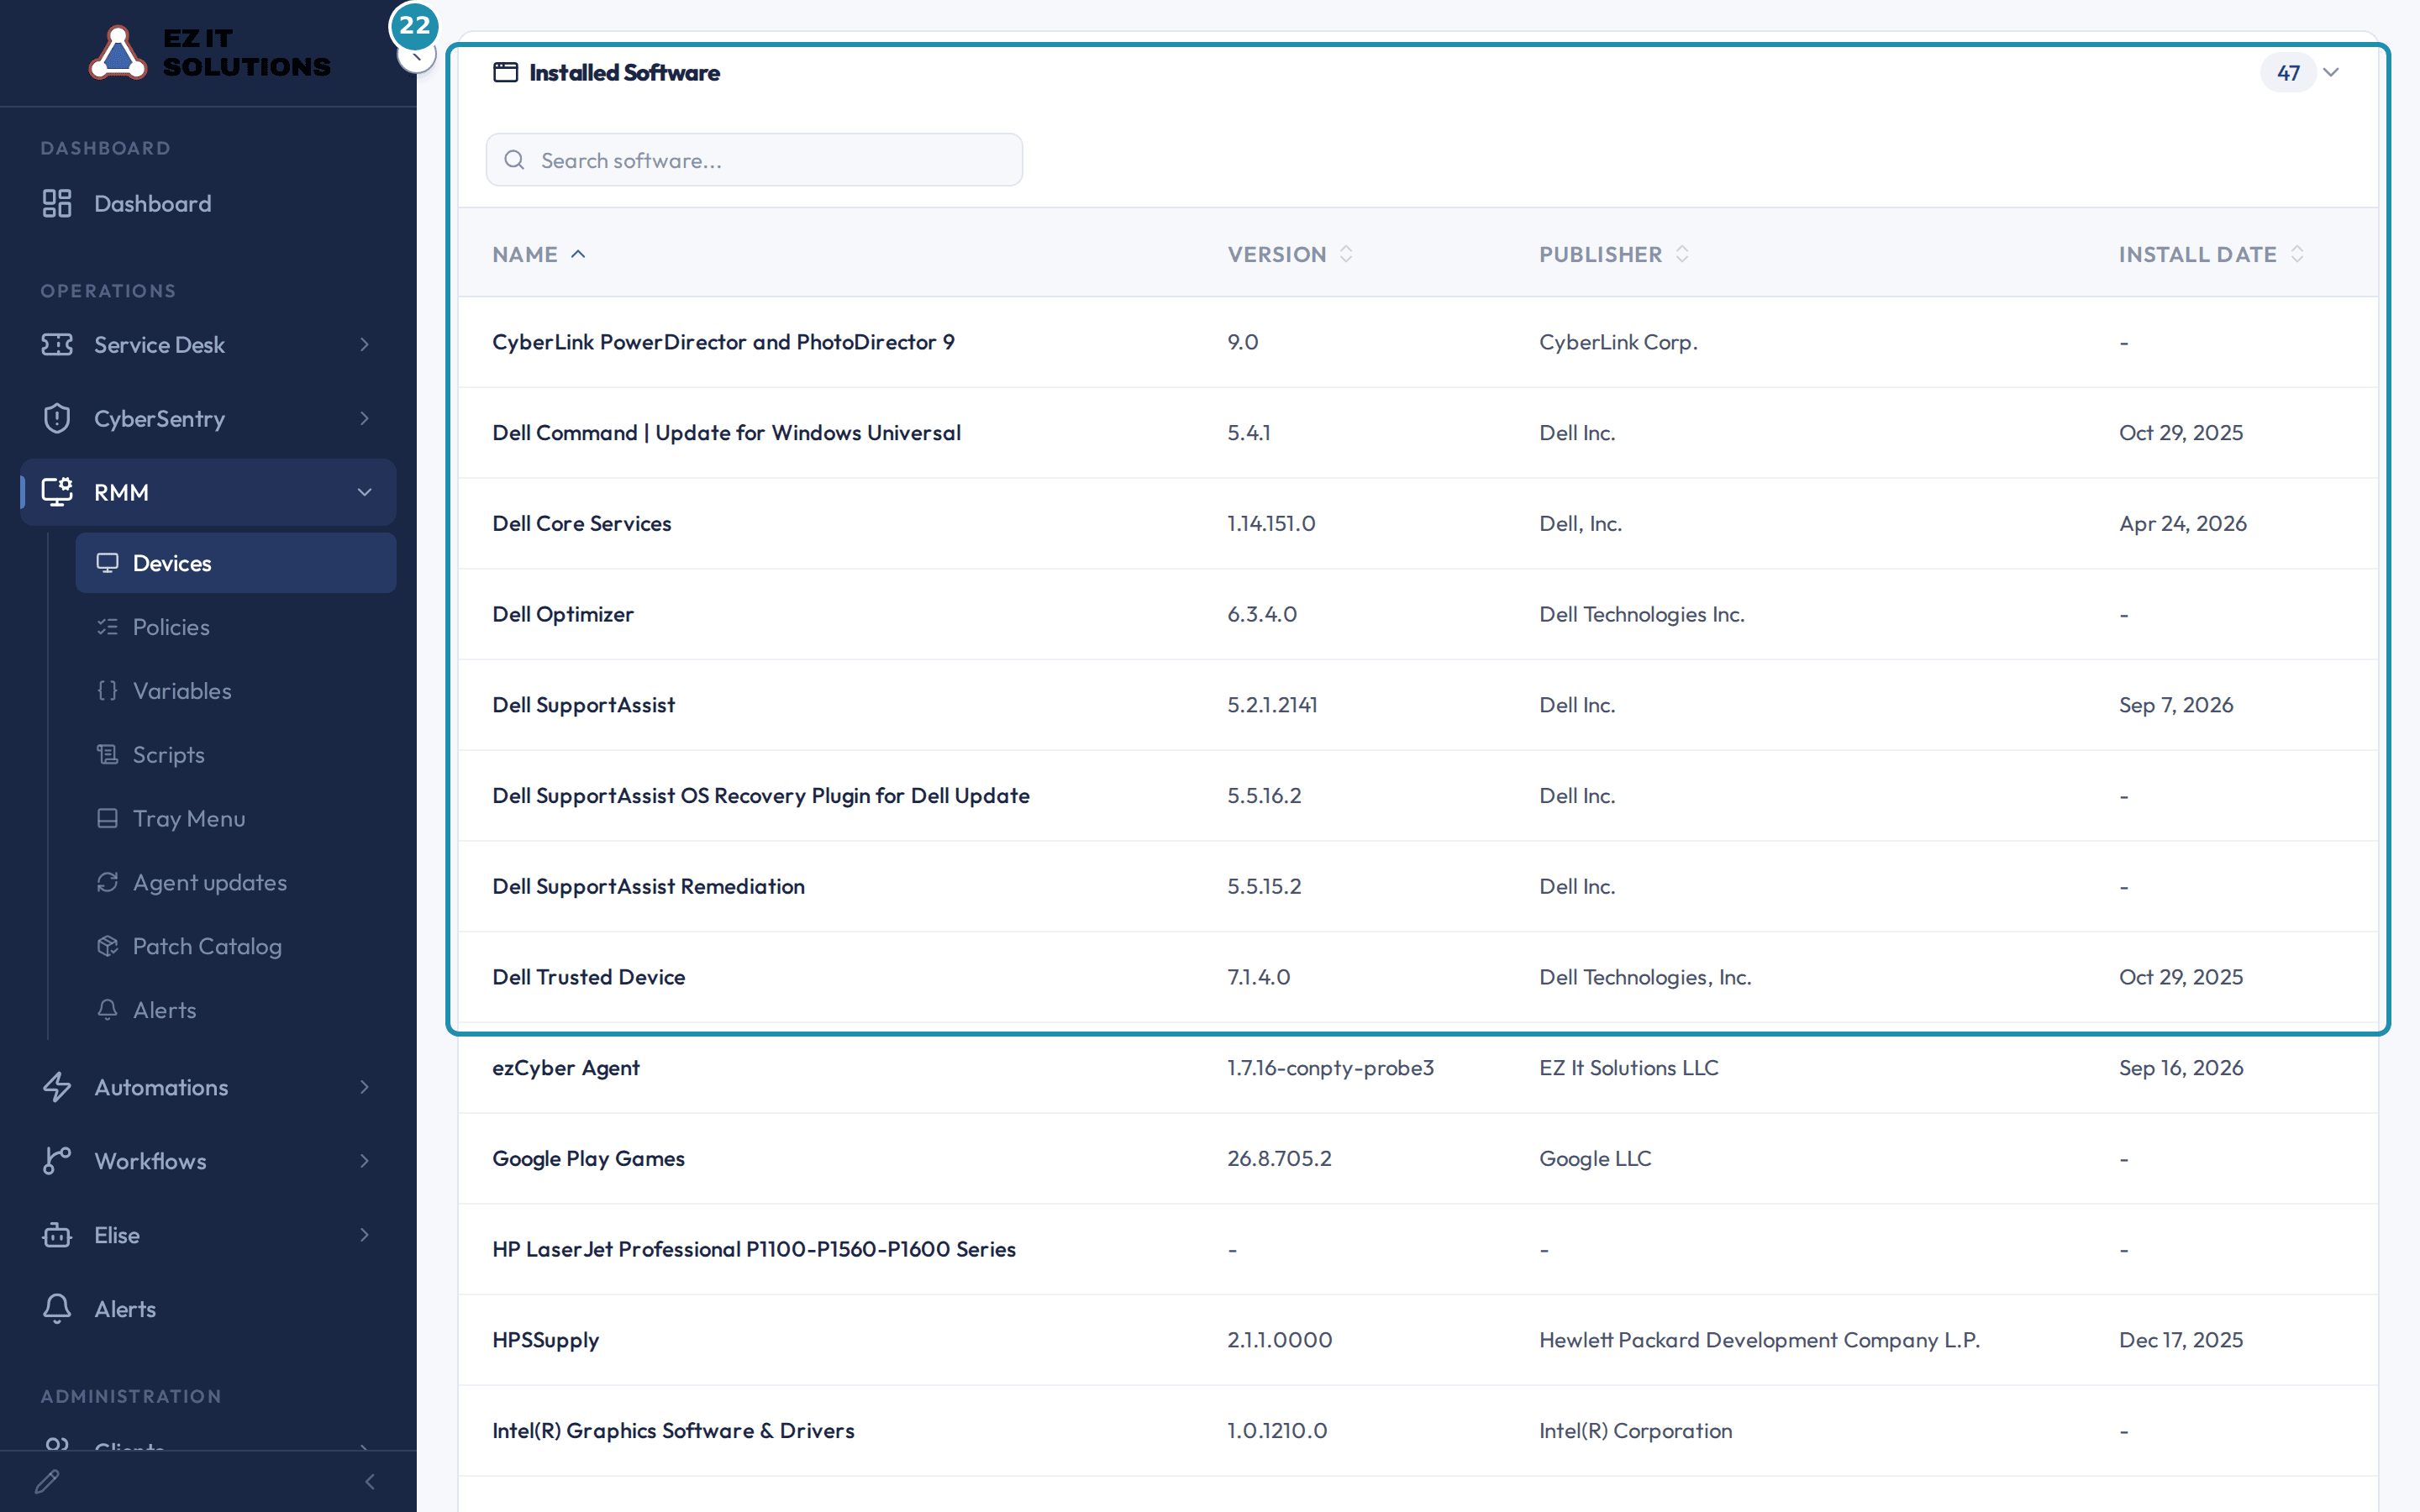
Task: Click version 1.7.16-conpty-probe3
Action: coord(1330,1068)
